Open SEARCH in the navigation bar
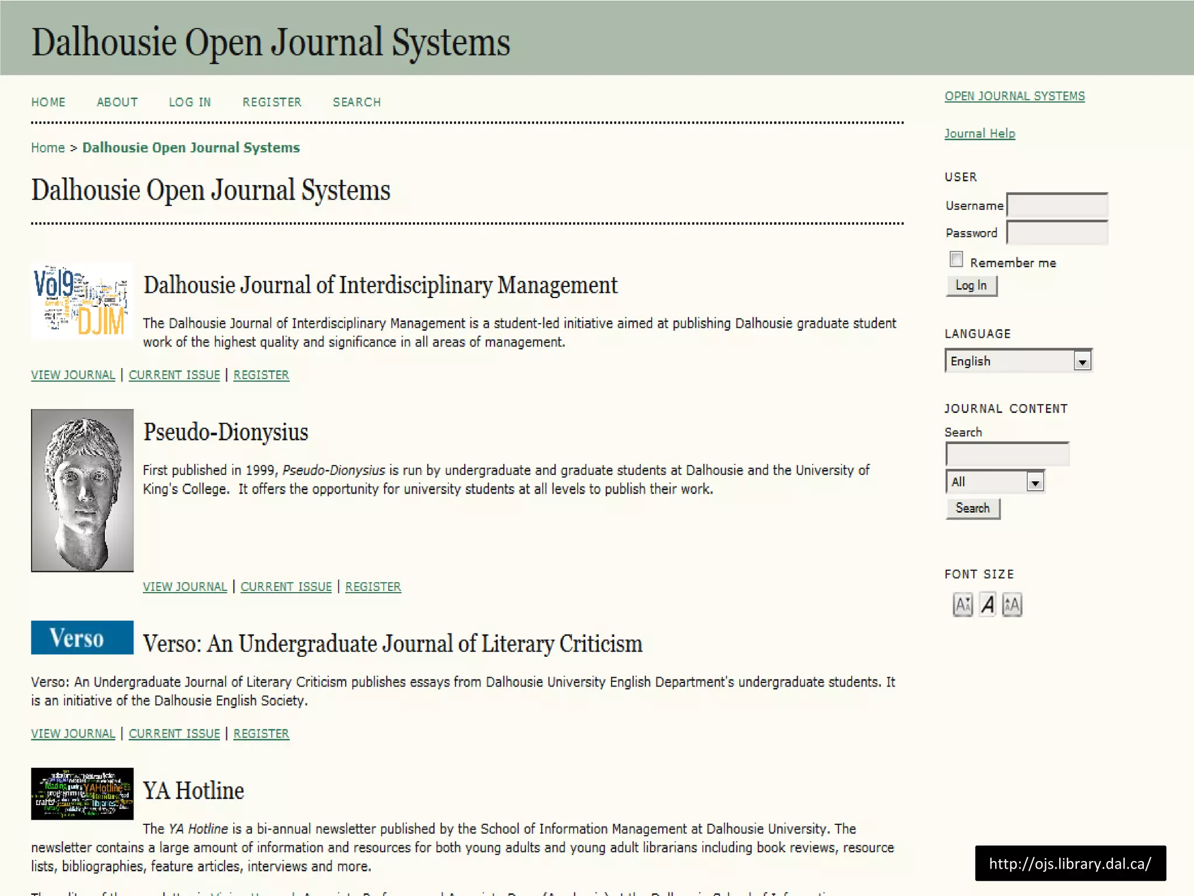Viewport: 1194px width, 896px height. pos(357,102)
